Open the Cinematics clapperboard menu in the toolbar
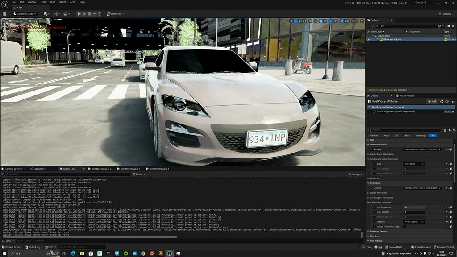This screenshot has height=257, width=457. [66, 14]
